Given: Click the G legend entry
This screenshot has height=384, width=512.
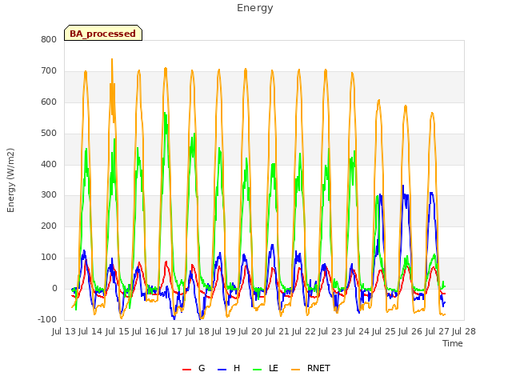Looking at the screenshot, I should click(194, 368).
